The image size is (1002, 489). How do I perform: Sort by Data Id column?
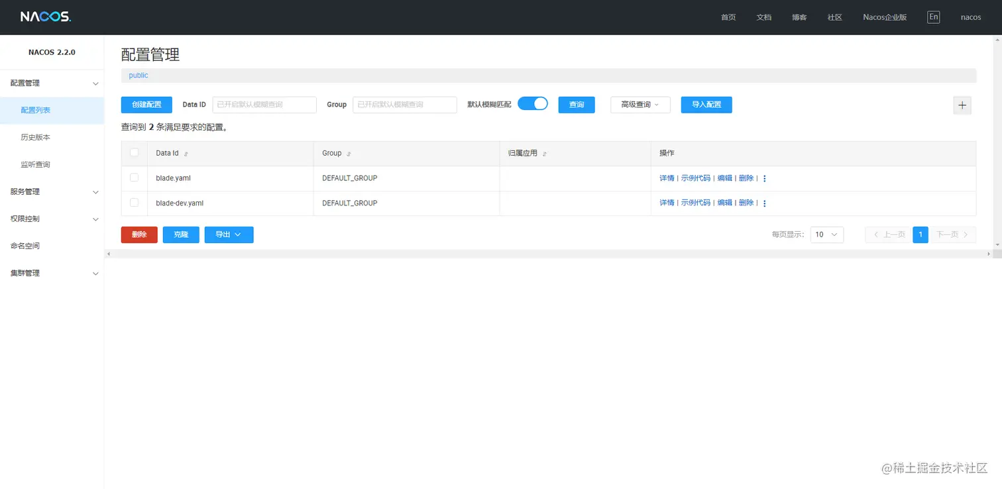click(186, 154)
